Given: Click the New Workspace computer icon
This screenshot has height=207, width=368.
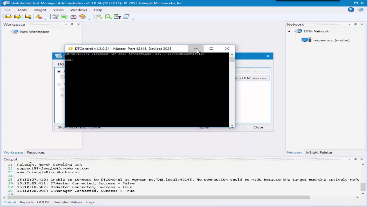Looking at the screenshot, I should (15, 32).
